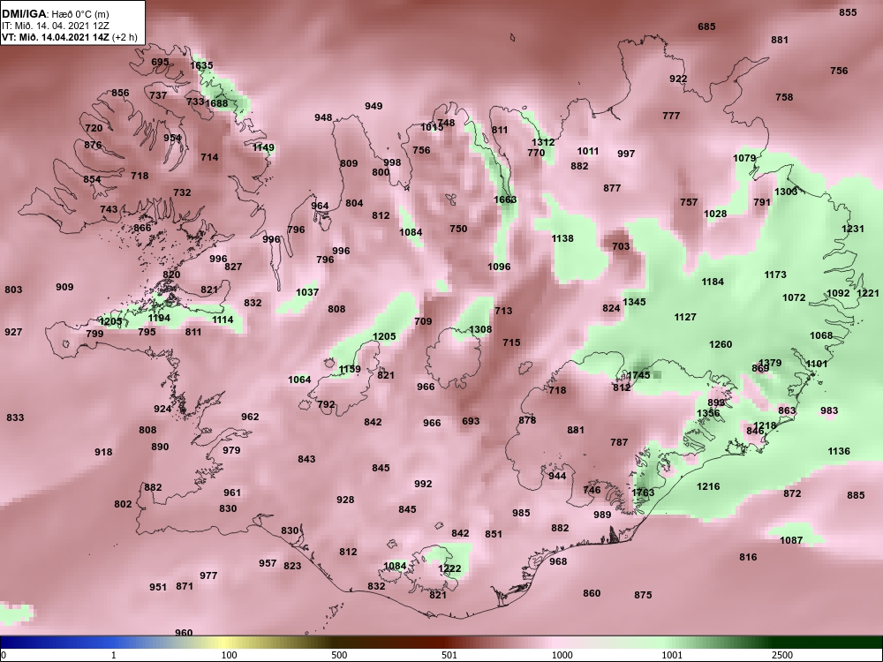Viewport: 883px width, 662px height.
Task: Select the freezing level value 1308
Action: [x=480, y=329]
